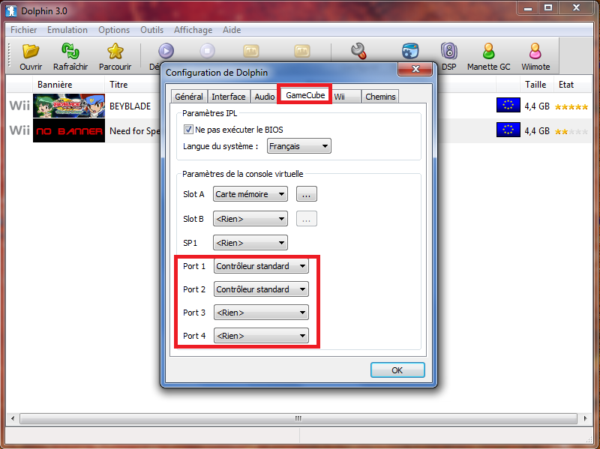This screenshot has width=600, height=449.
Task: Open the Fichier menu
Action: [24, 30]
